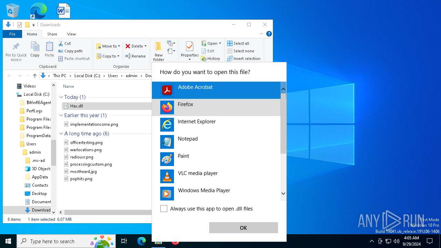Image resolution: width=441 pixels, height=248 pixels.
Task: Open the Explorer Help icon
Action: (x=269, y=34)
